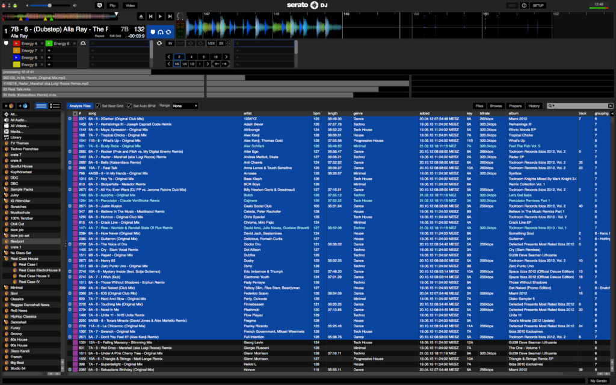Click the loop tab sync icon beside IN
616x385 pixels.
click(x=159, y=43)
